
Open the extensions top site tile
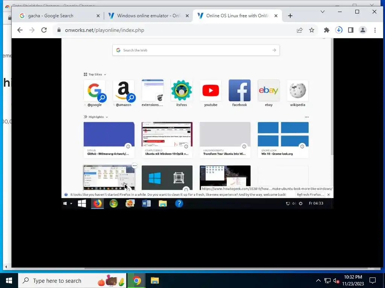coord(153,93)
